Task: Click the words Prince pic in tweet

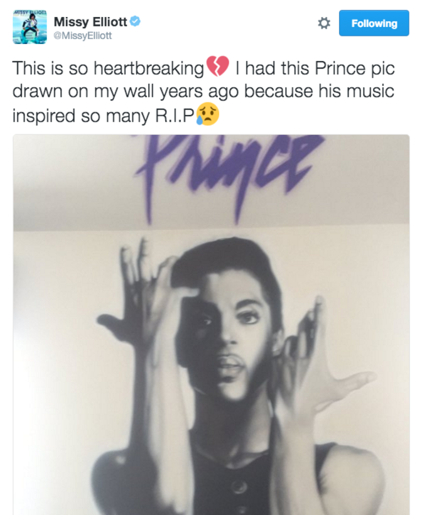Action: (355, 69)
